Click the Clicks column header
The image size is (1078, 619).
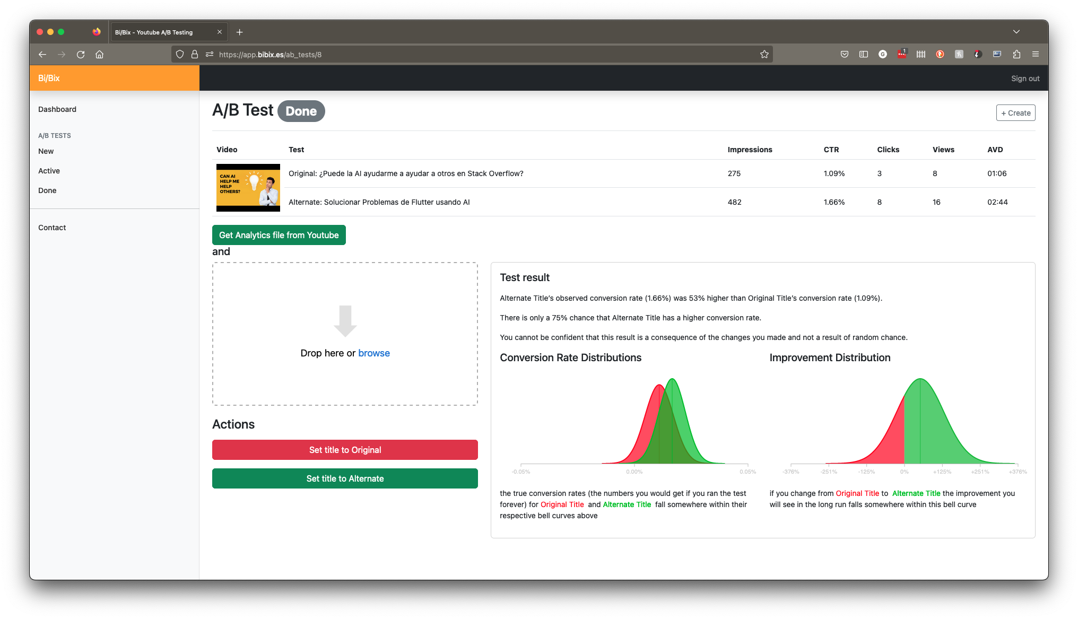888,150
